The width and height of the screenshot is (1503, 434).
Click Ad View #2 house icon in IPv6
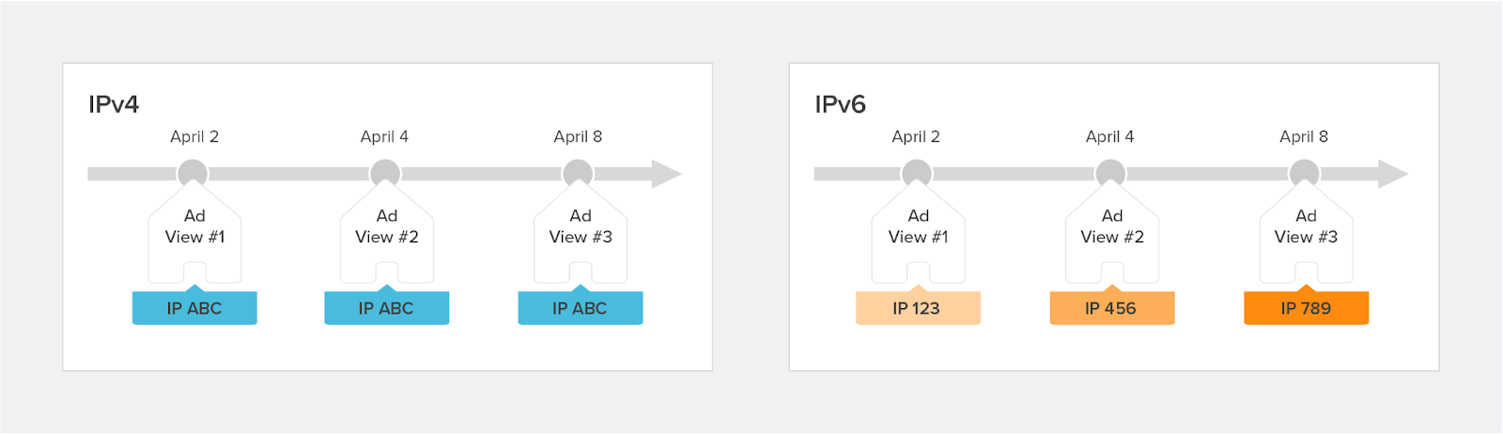click(1112, 233)
